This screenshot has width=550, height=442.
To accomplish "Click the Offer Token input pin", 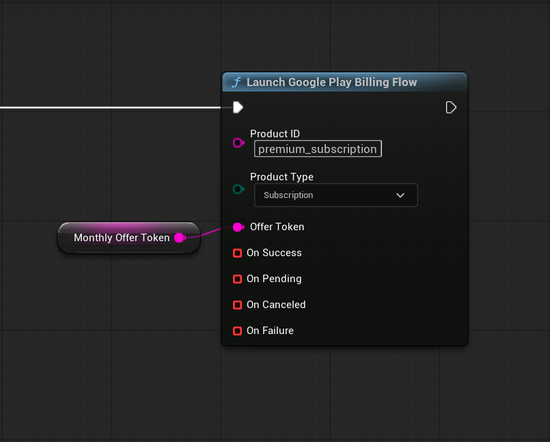I will (238, 227).
